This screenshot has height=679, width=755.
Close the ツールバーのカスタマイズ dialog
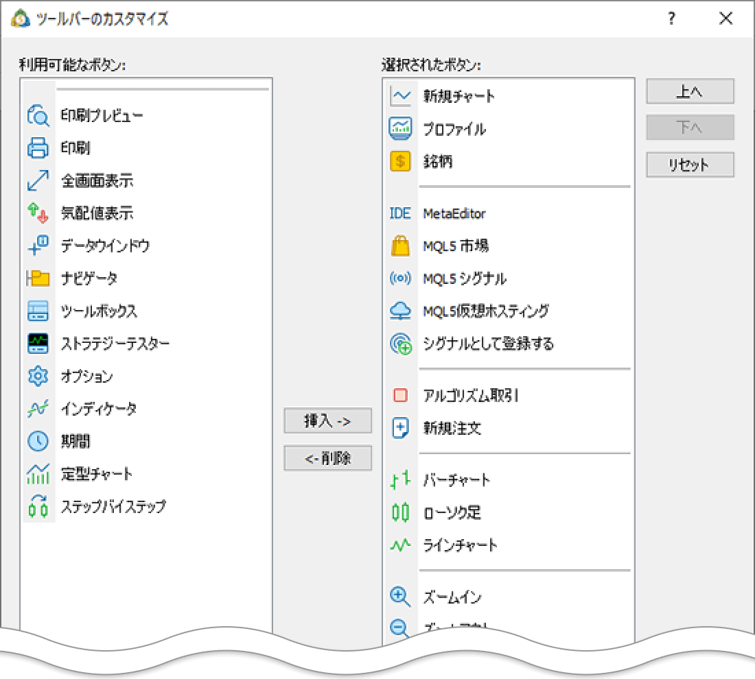coord(725,19)
